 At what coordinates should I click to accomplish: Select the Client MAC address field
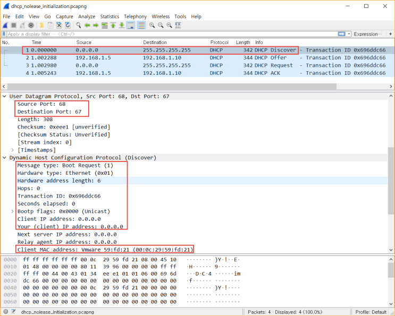[x=105, y=250]
